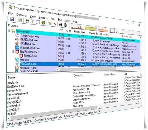The height and width of the screenshot is (130, 148).
Task: Select the lync.exe process
Action: (x=24, y=60)
